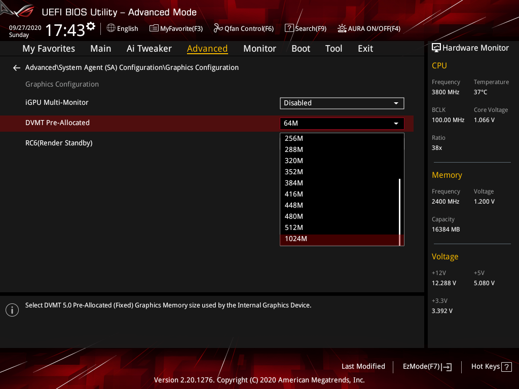Switch to the Ai Tweaker tab
519x389 pixels.
[x=149, y=49]
